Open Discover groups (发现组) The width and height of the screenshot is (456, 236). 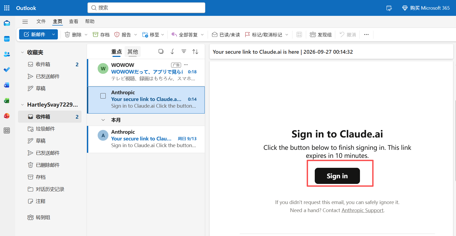click(320, 35)
